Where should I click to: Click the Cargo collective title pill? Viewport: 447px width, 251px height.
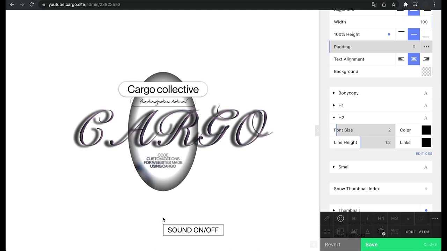pyautogui.click(x=163, y=89)
